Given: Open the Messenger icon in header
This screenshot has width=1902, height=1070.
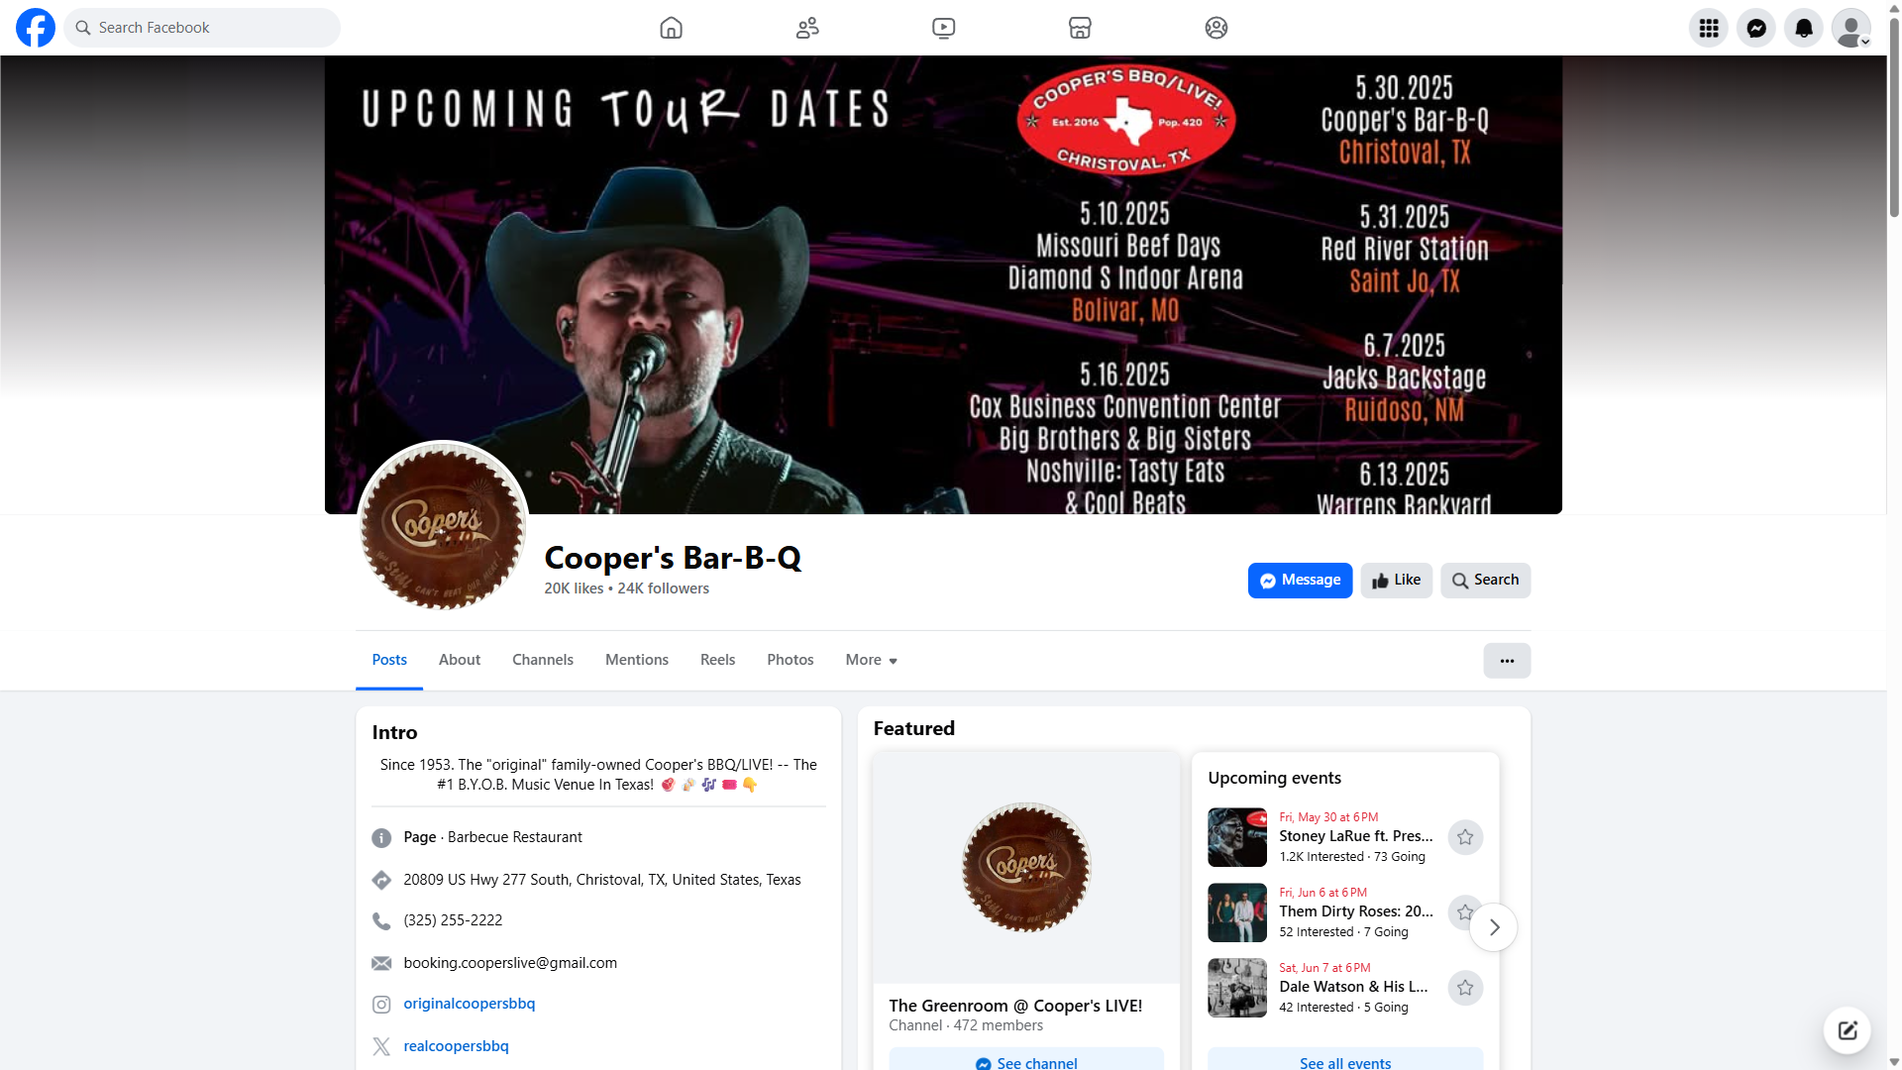Looking at the screenshot, I should [x=1756, y=28].
